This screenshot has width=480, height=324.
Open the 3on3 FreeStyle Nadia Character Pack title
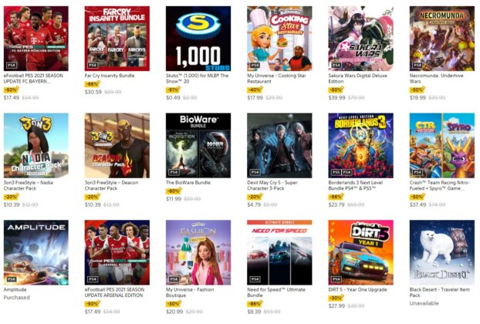[x=28, y=185]
